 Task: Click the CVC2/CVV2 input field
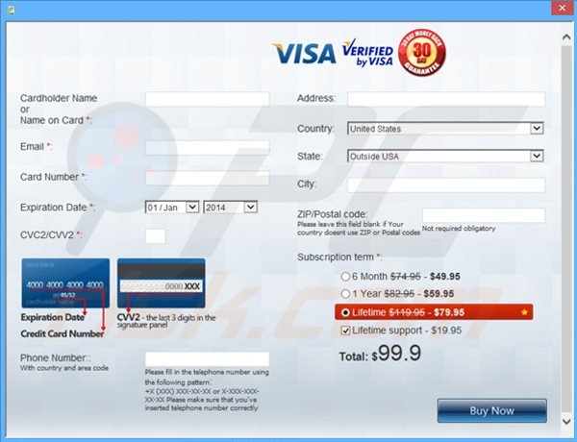point(156,236)
